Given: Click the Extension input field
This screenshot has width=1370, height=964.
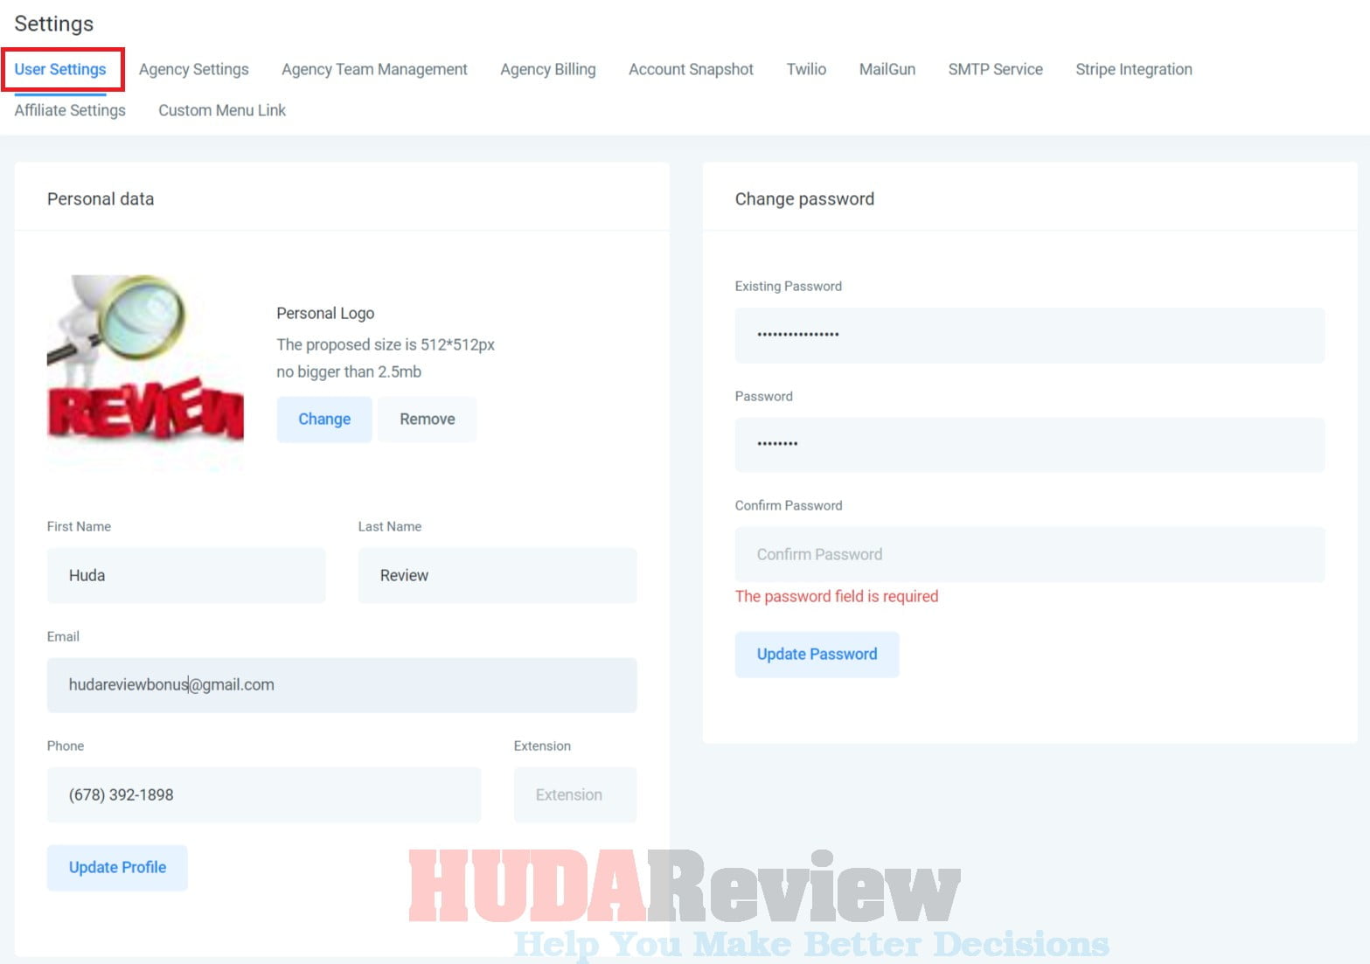Looking at the screenshot, I should [x=575, y=794].
